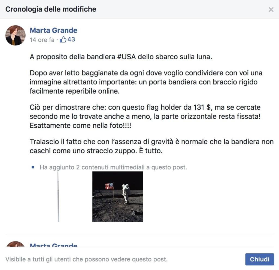Click the 'Cronologia delle modifiche' dialog title
The height and width of the screenshot is (270, 279).
point(51,9)
